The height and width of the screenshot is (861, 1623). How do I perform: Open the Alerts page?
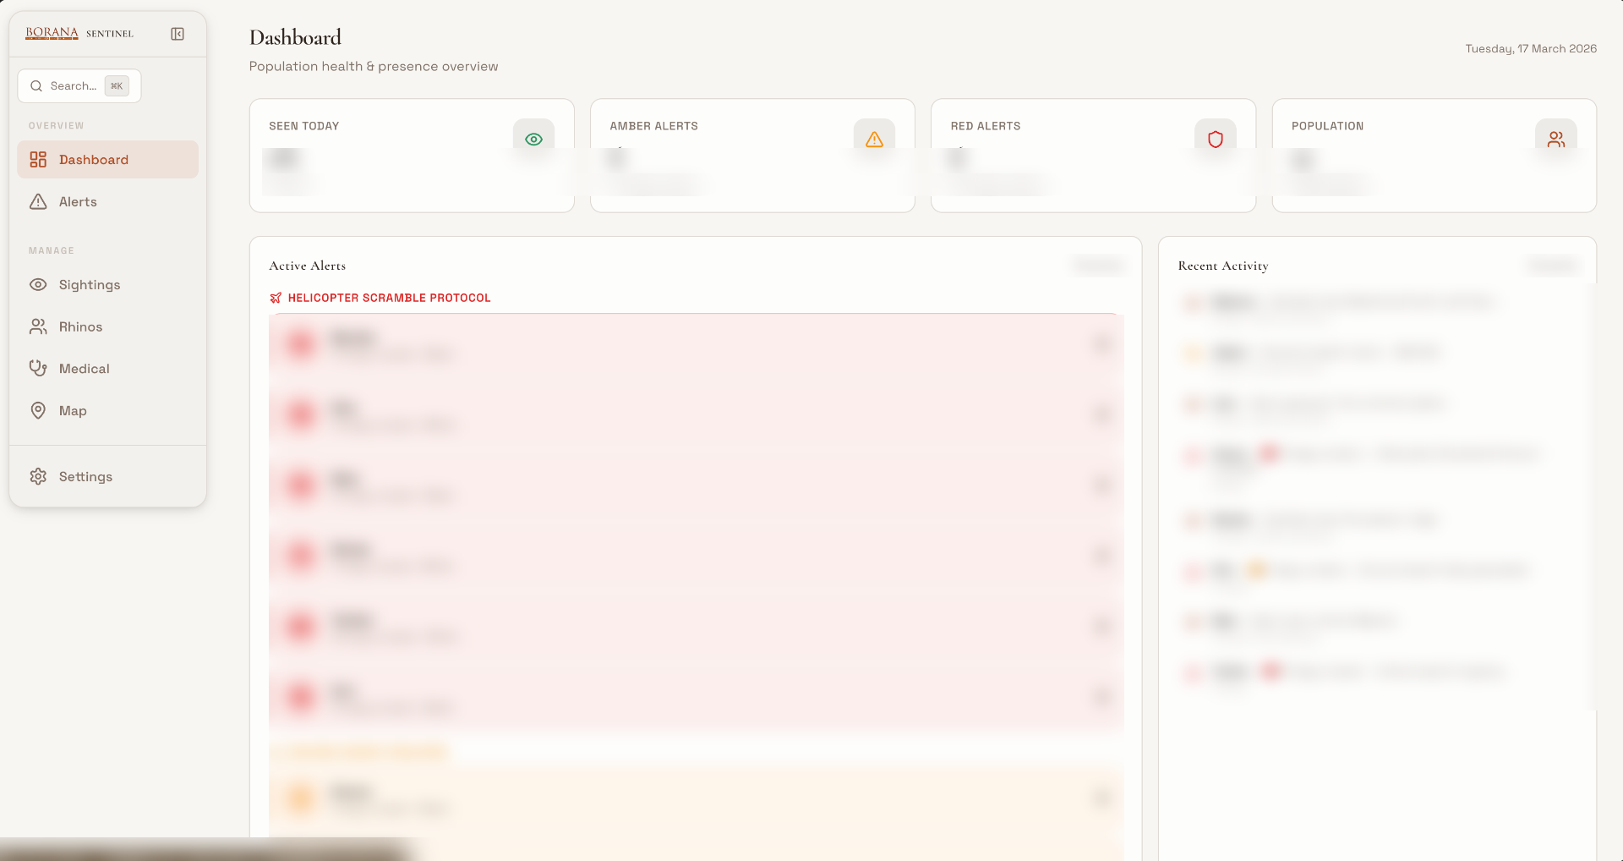pyautogui.click(x=107, y=201)
